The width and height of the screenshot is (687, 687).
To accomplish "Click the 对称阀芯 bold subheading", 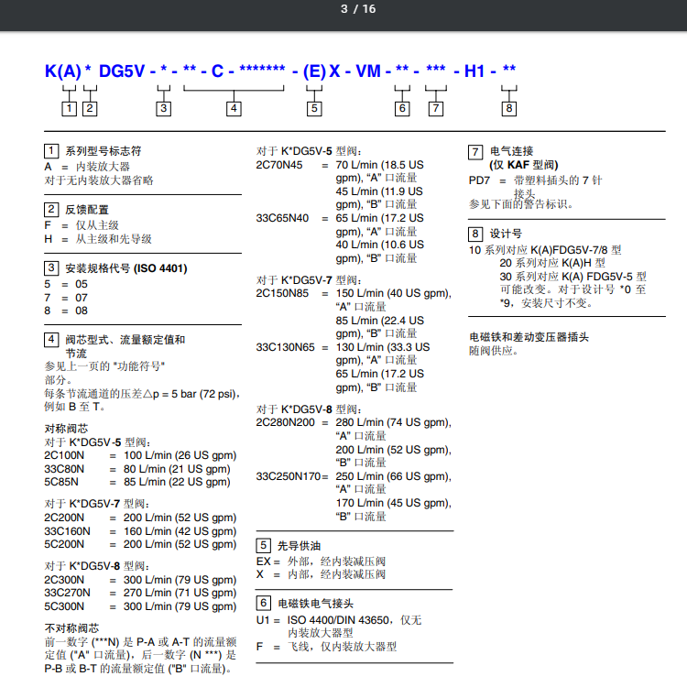I will point(67,429).
